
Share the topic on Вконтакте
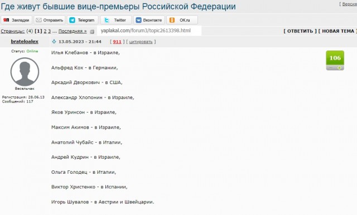pos(149,20)
